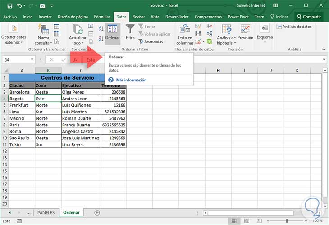
Task: Click the Conexiones icon
Action: [x=91, y=26]
